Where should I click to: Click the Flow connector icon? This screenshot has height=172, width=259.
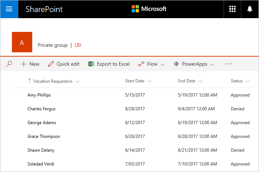pos(141,64)
